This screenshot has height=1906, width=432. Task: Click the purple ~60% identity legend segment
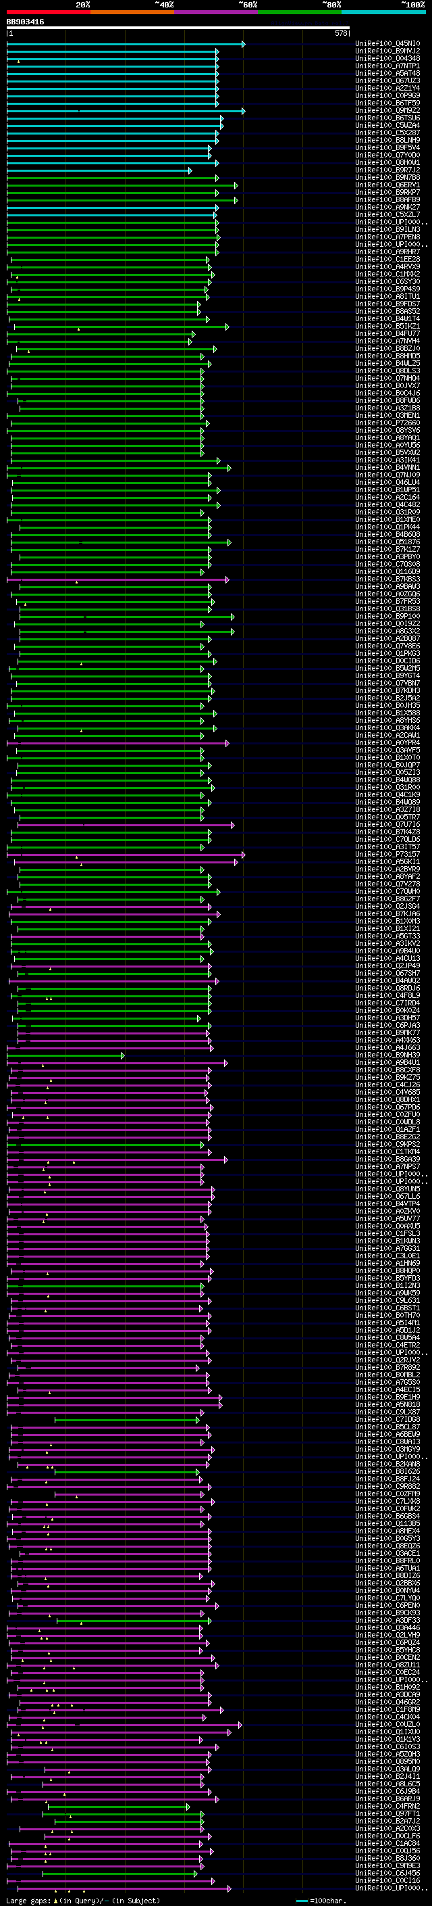(x=217, y=12)
